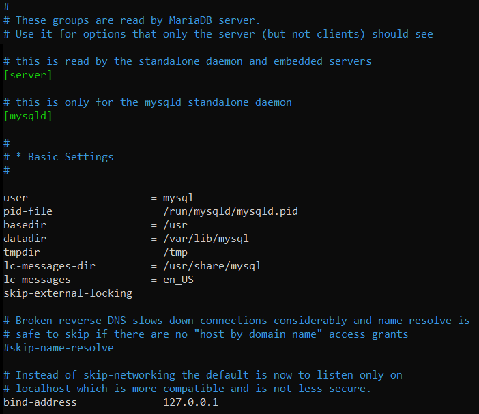479x414 pixels.
Task: Click the pid-file option name
Action: click(x=27, y=211)
